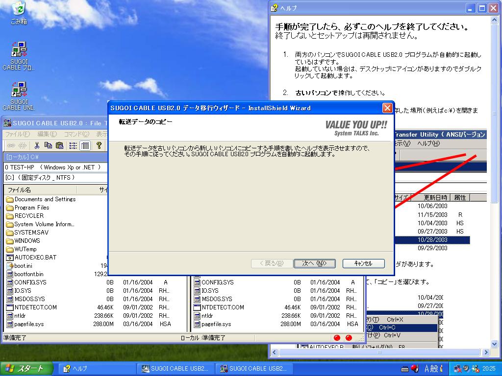Click the disabled <戻る(B) button
The height and width of the screenshot is (376, 502).
coord(272,263)
